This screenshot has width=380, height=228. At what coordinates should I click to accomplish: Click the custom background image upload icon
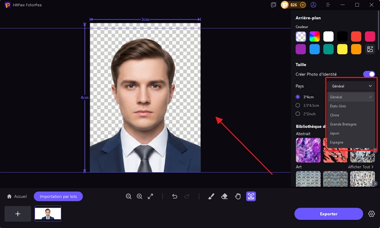pyautogui.click(x=370, y=49)
